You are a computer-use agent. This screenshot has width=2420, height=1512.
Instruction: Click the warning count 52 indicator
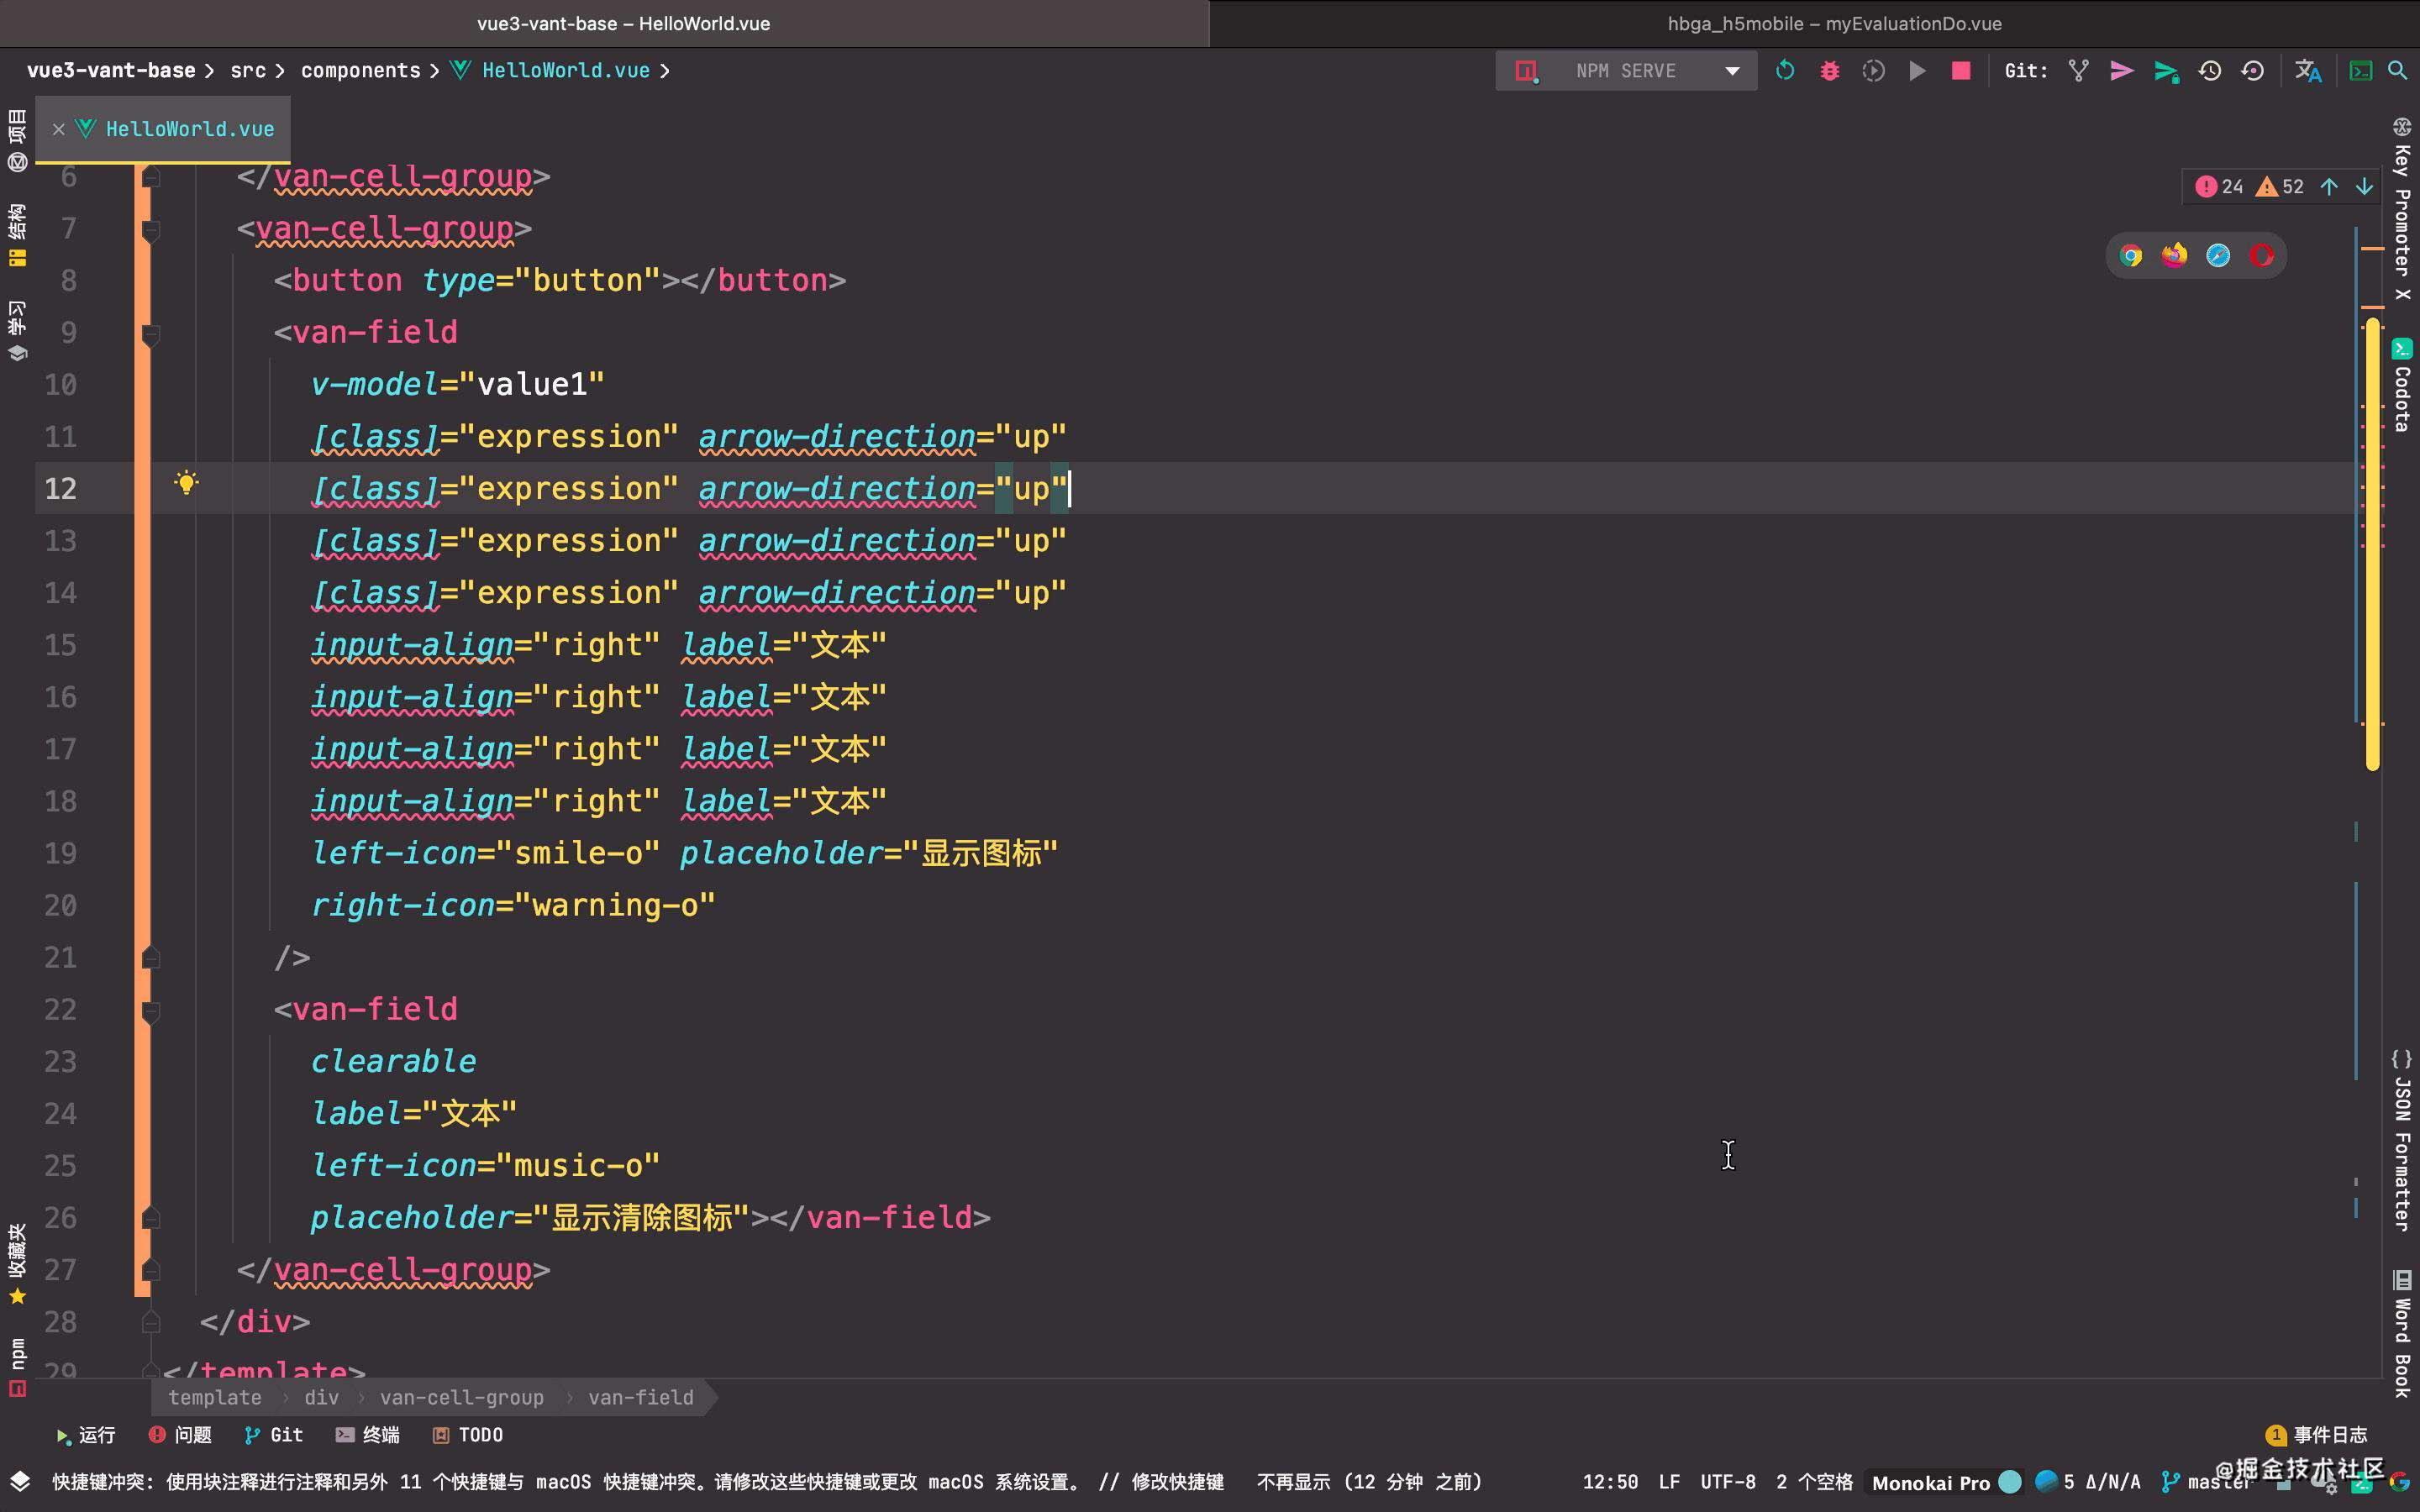[2280, 187]
